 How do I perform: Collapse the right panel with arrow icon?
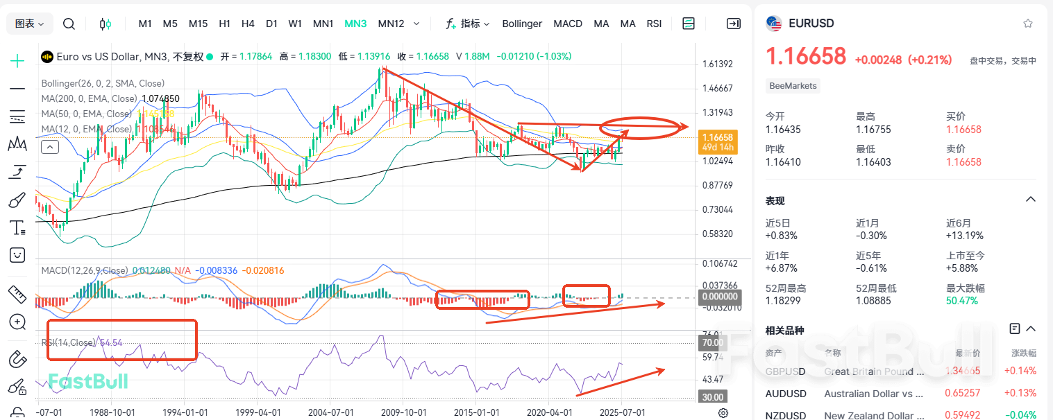pos(734,23)
